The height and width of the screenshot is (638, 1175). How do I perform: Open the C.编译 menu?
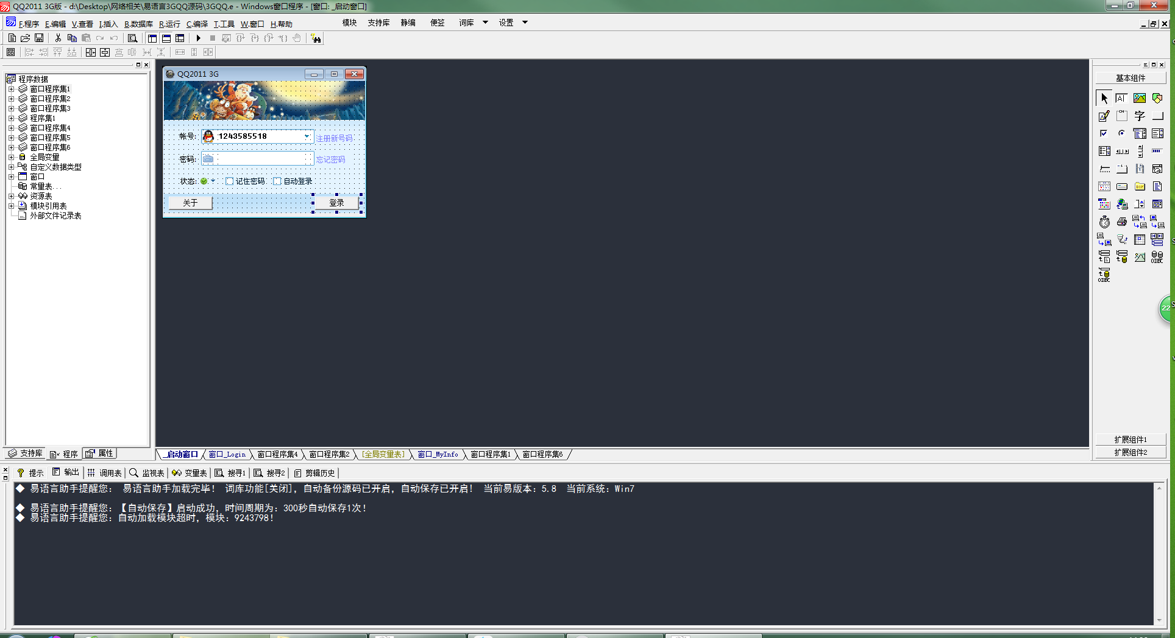tap(197, 24)
